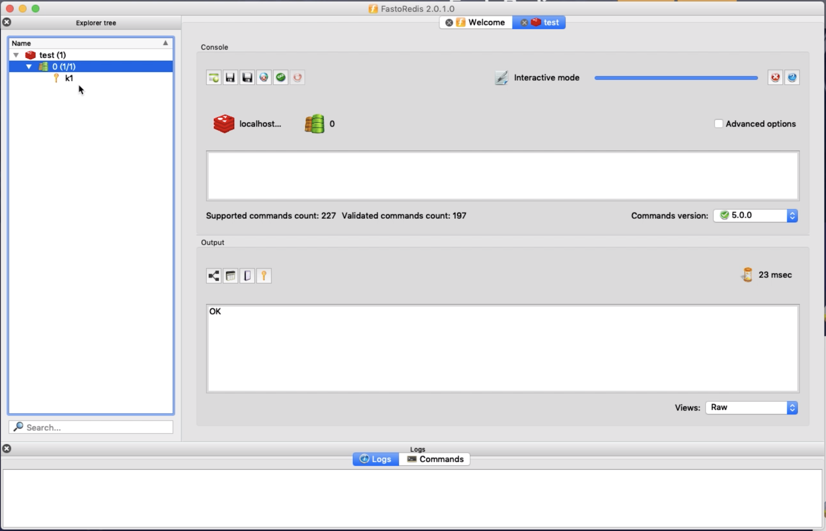
Task: Click the blue circular stop icon in Console toolbar
Action: [x=264, y=78]
